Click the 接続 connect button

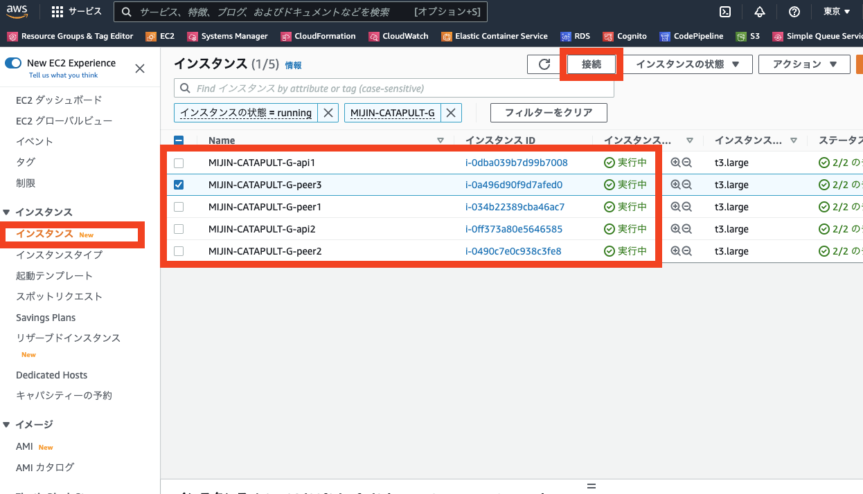tap(591, 64)
